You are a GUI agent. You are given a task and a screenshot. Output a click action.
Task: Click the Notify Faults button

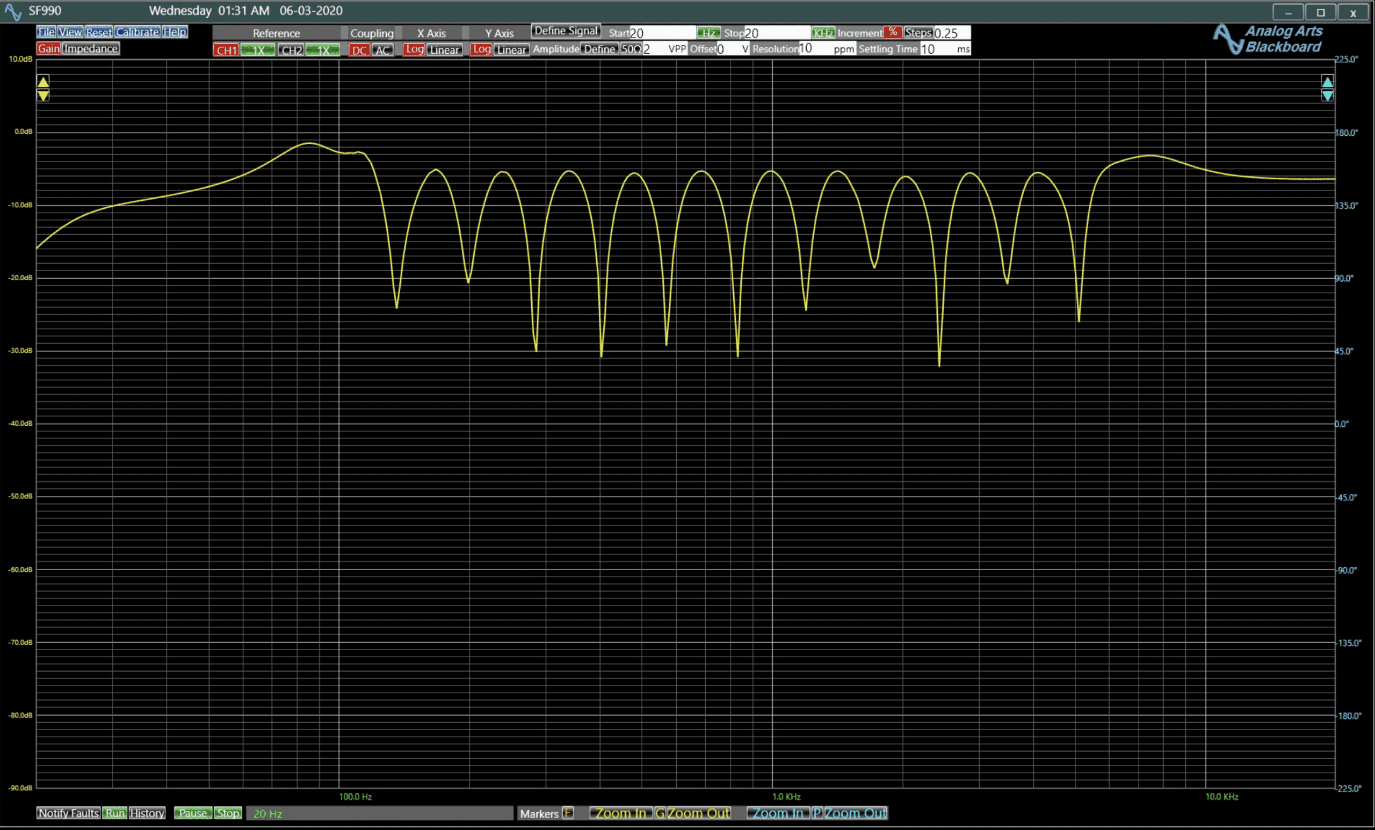[69, 813]
